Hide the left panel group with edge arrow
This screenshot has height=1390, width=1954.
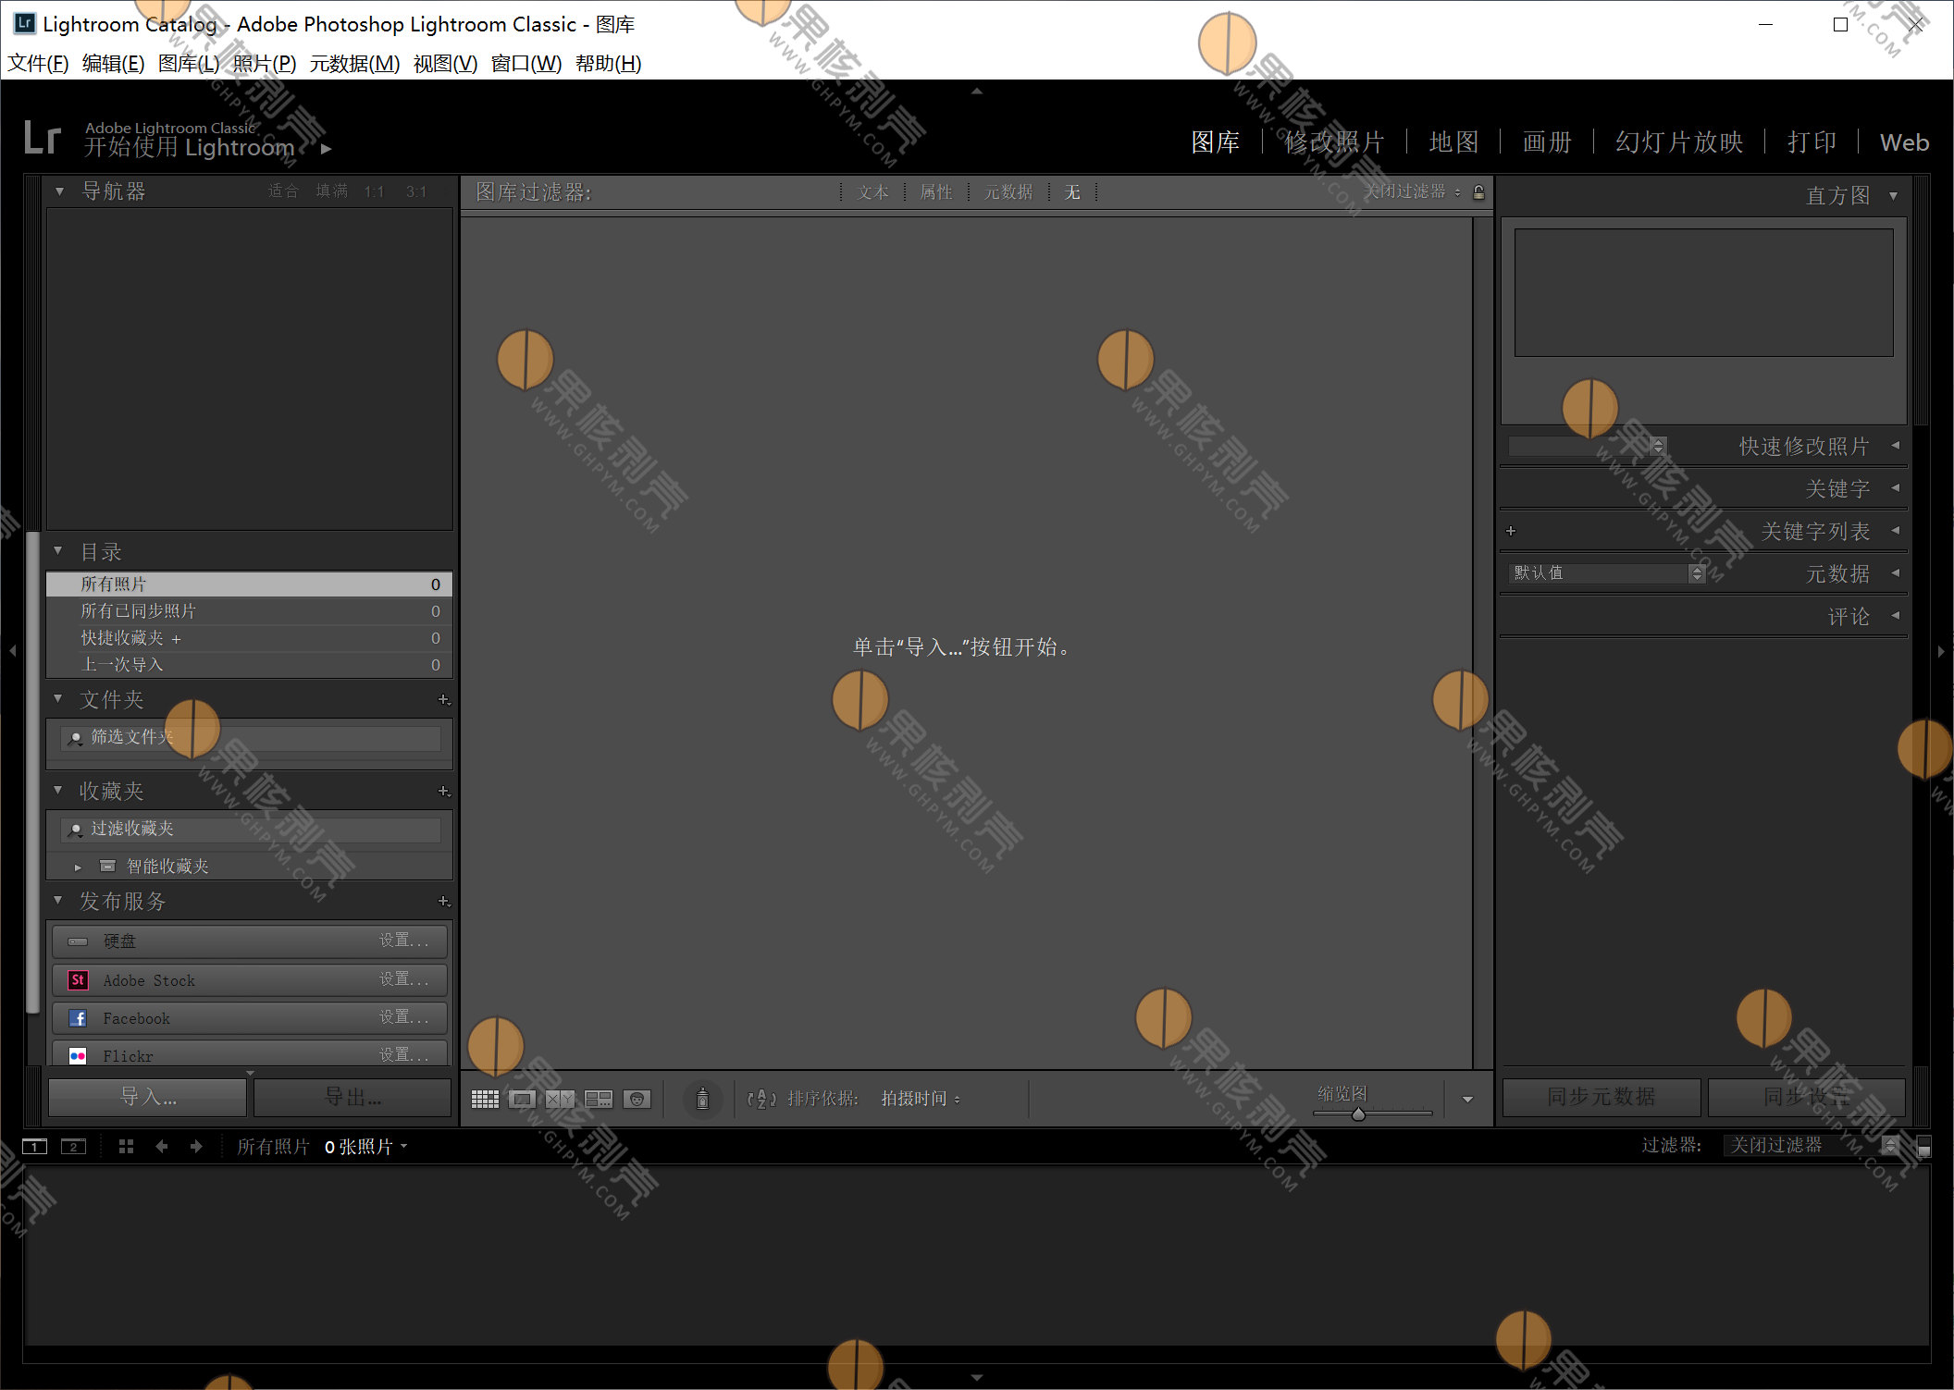tap(12, 651)
